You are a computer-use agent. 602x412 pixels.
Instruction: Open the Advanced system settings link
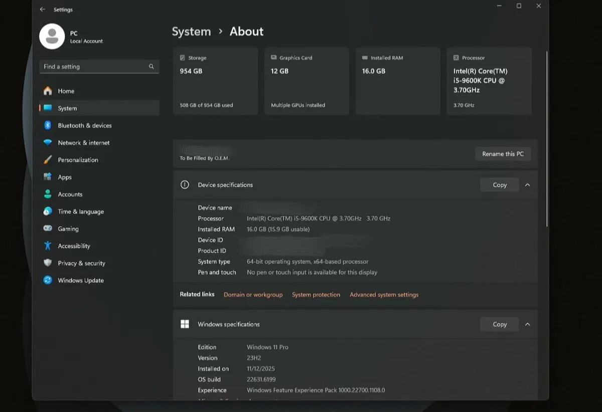(384, 295)
